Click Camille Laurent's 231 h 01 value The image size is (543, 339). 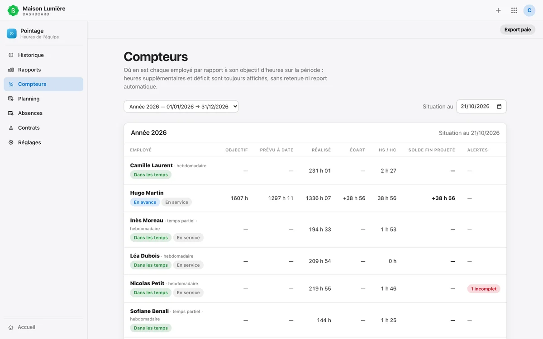tap(320, 171)
